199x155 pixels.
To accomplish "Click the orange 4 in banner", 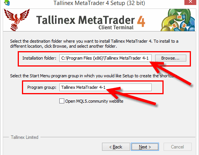I will (141, 21).
